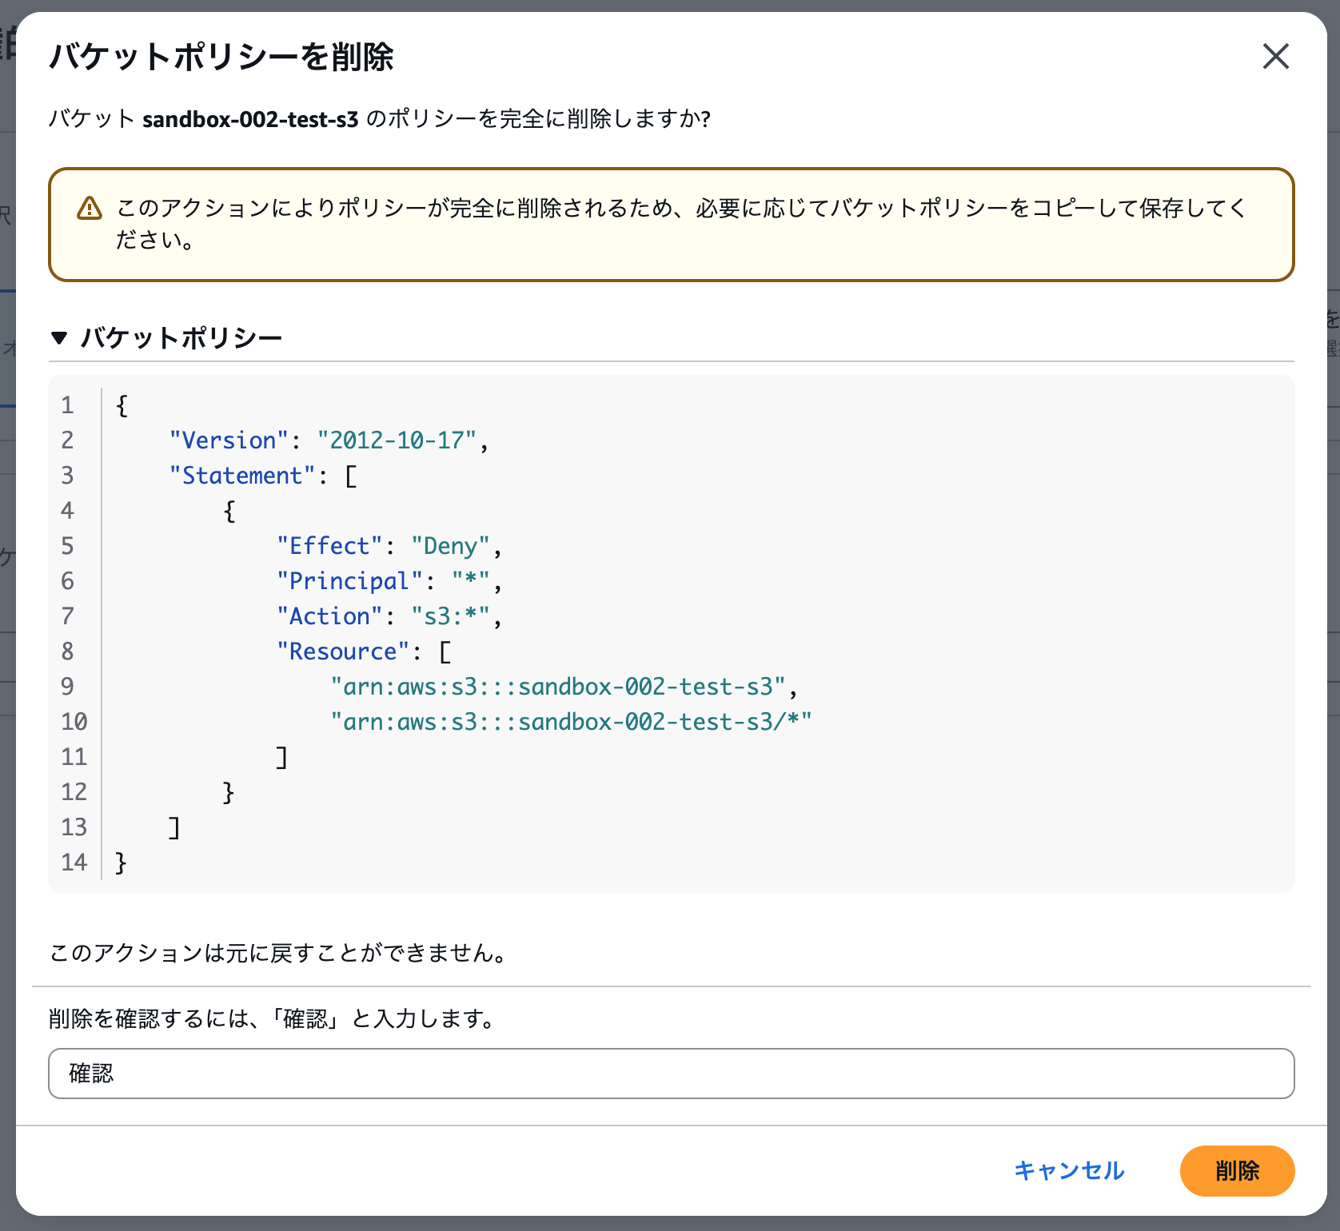This screenshot has height=1231, width=1340.
Task: Click the バケットポリシー section heading
Action: pos(181,338)
